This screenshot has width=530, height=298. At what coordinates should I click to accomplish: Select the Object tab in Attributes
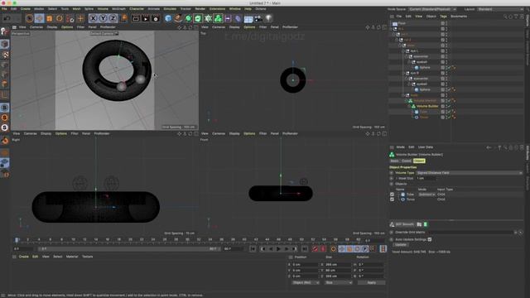click(419, 161)
